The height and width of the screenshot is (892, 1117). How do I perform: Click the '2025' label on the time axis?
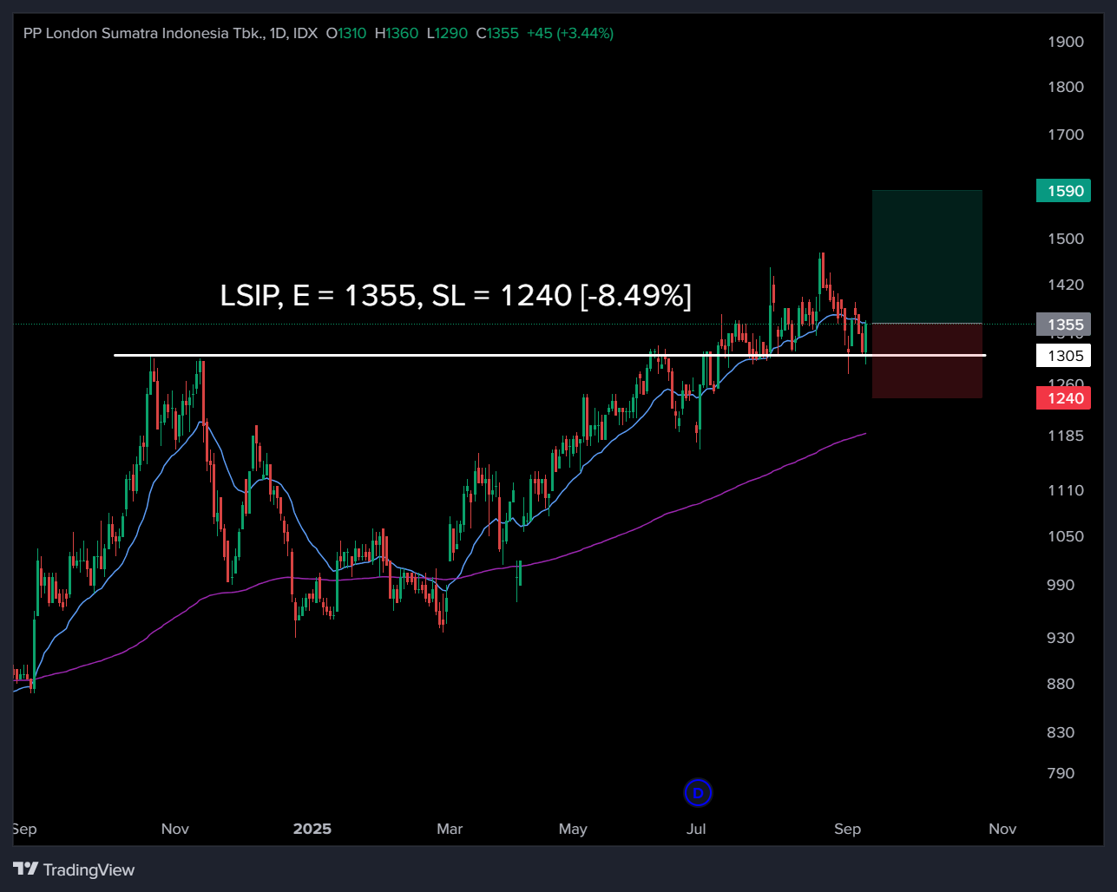[x=312, y=829]
